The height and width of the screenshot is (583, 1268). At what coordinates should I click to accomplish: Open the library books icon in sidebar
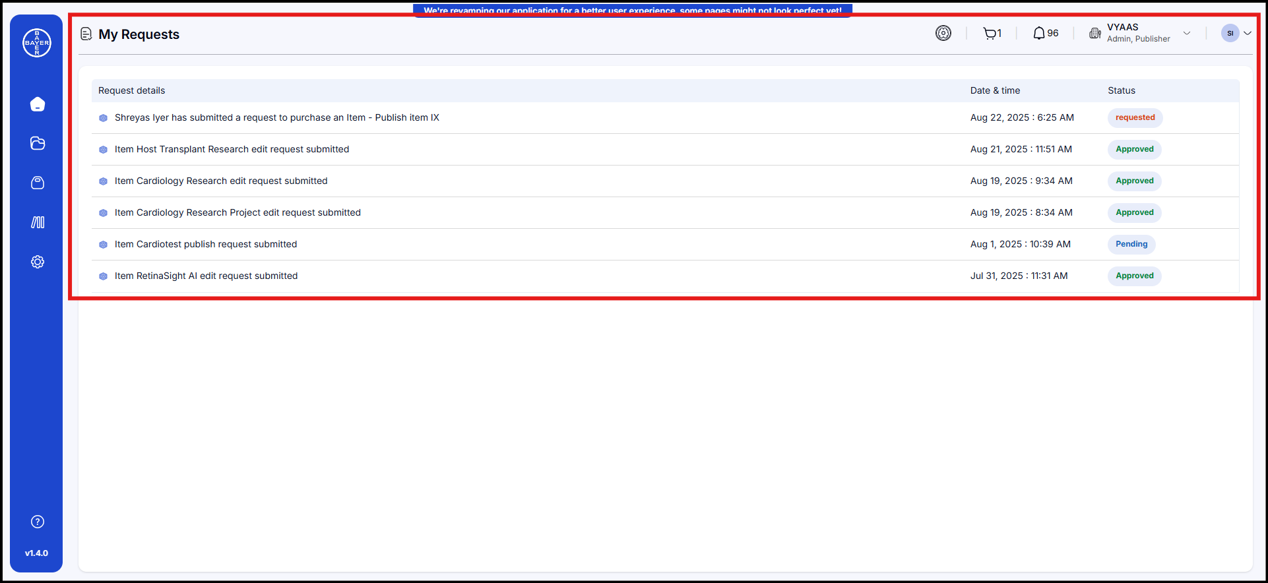[x=38, y=222]
